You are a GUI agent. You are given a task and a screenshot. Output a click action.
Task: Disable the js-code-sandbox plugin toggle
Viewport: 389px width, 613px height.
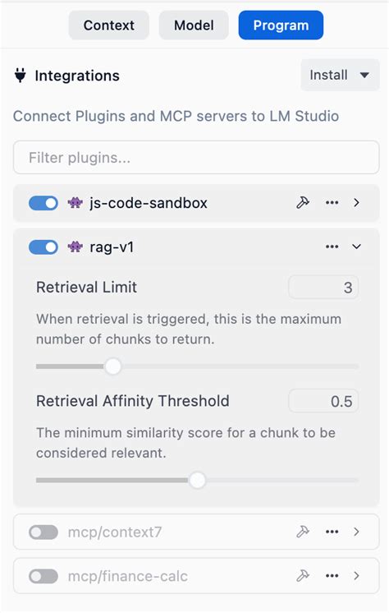43,203
